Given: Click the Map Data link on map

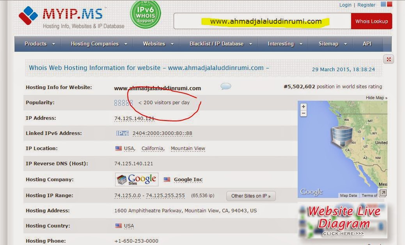Looking at the screenshot, I should 348,195.
